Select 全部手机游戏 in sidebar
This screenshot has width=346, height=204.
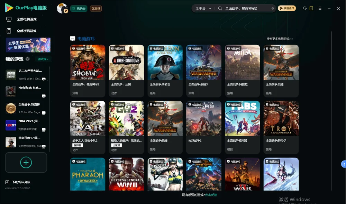point(27,31)
